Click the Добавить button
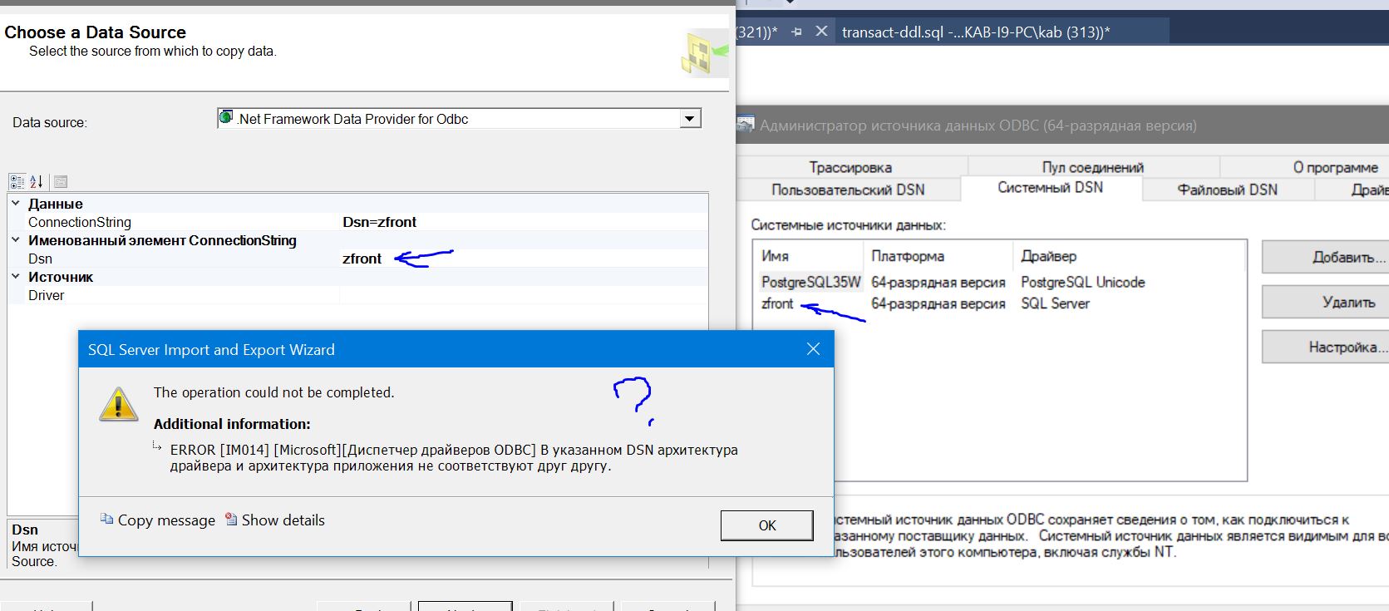This screenshot has height=611, width=1389. pos(1325,258)
